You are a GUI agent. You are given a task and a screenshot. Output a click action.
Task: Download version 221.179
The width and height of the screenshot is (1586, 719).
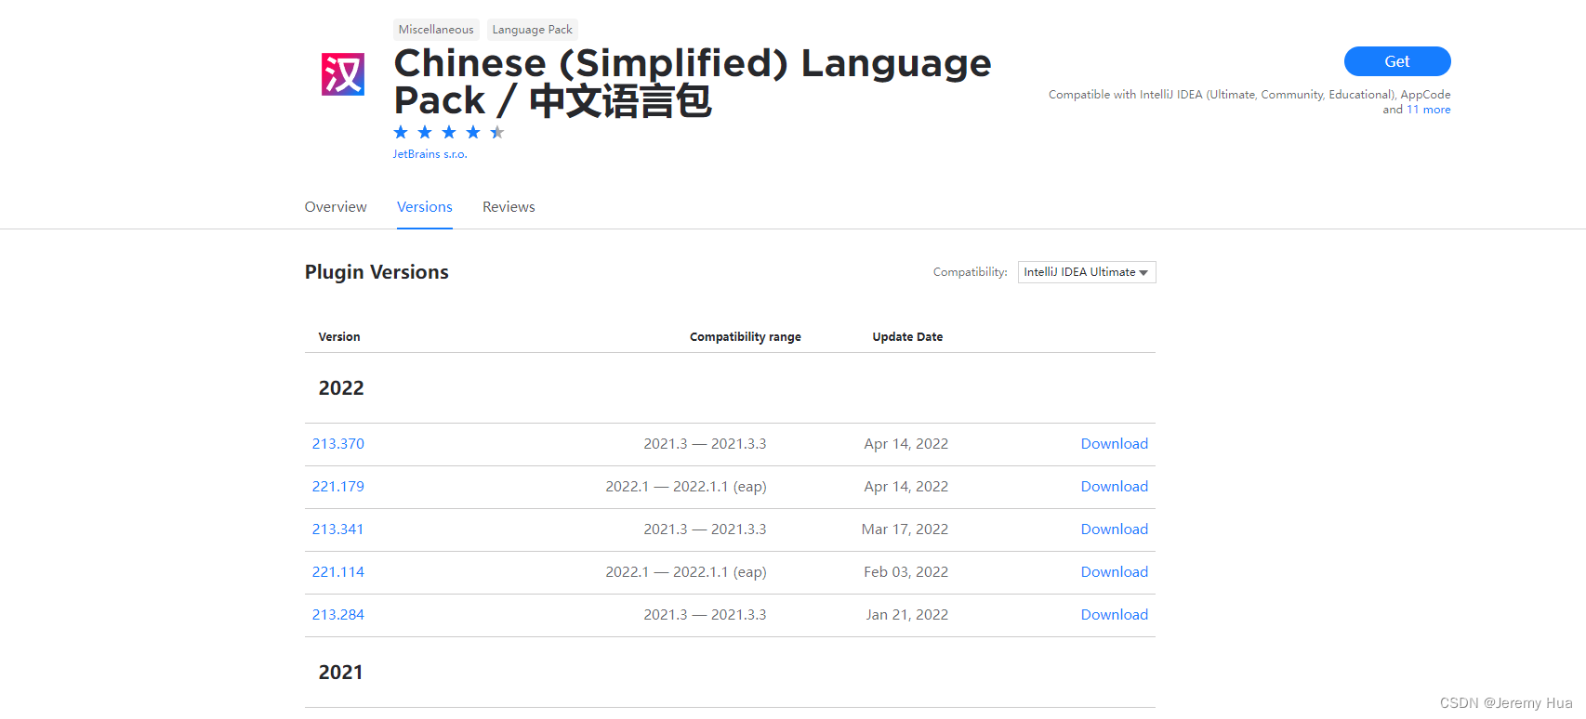1115,487
